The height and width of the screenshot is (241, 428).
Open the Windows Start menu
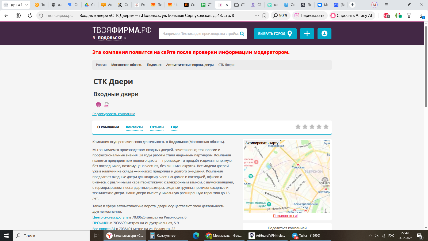[x=6, y=236]
